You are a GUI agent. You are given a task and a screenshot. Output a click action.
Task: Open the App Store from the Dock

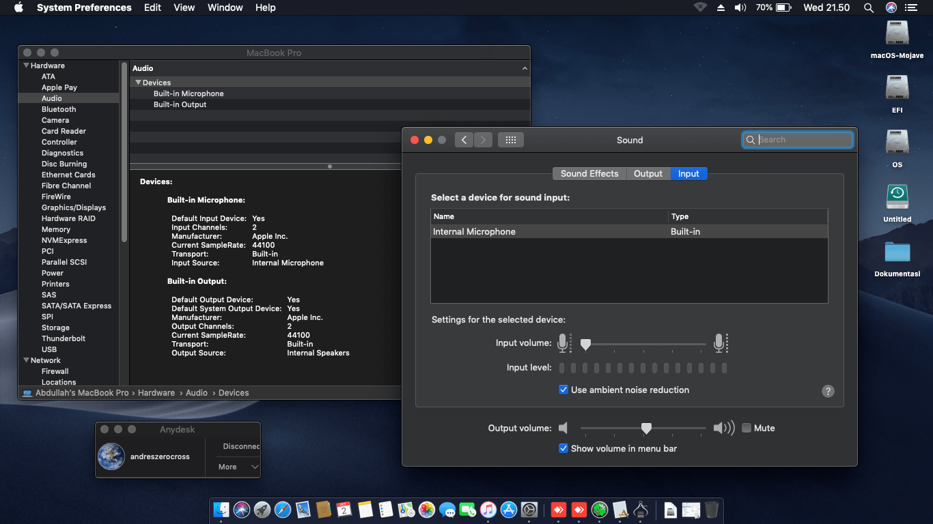point(508,510)
